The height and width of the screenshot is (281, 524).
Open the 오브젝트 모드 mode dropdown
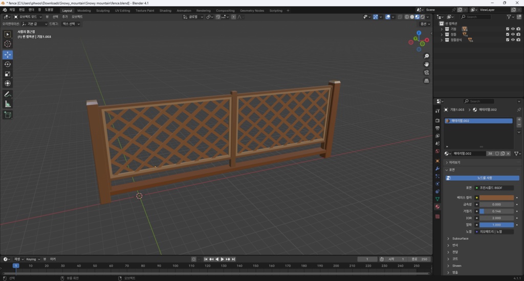28,17
